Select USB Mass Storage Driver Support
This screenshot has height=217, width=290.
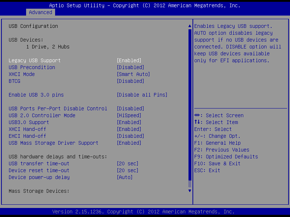pyautogui.click(x=54, y=143)
